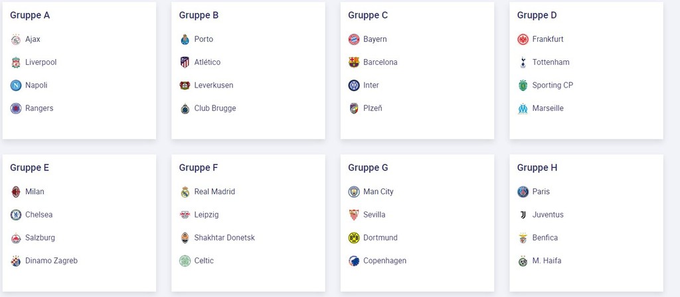This screenshot has height=297, width=680.
Task: Click the Ajax club crest
Action: point(16,39)
